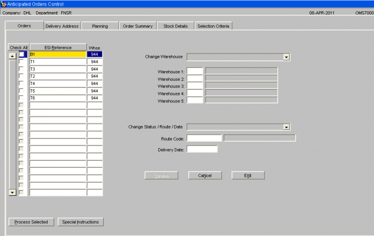This screenshot has width=374, height=236.
Task: Click the Exit button
Action: (248, 175)
